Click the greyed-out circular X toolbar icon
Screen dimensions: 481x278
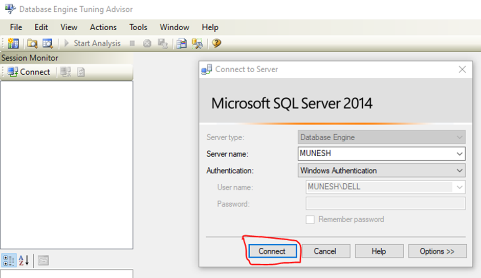(x=147, y=44)
